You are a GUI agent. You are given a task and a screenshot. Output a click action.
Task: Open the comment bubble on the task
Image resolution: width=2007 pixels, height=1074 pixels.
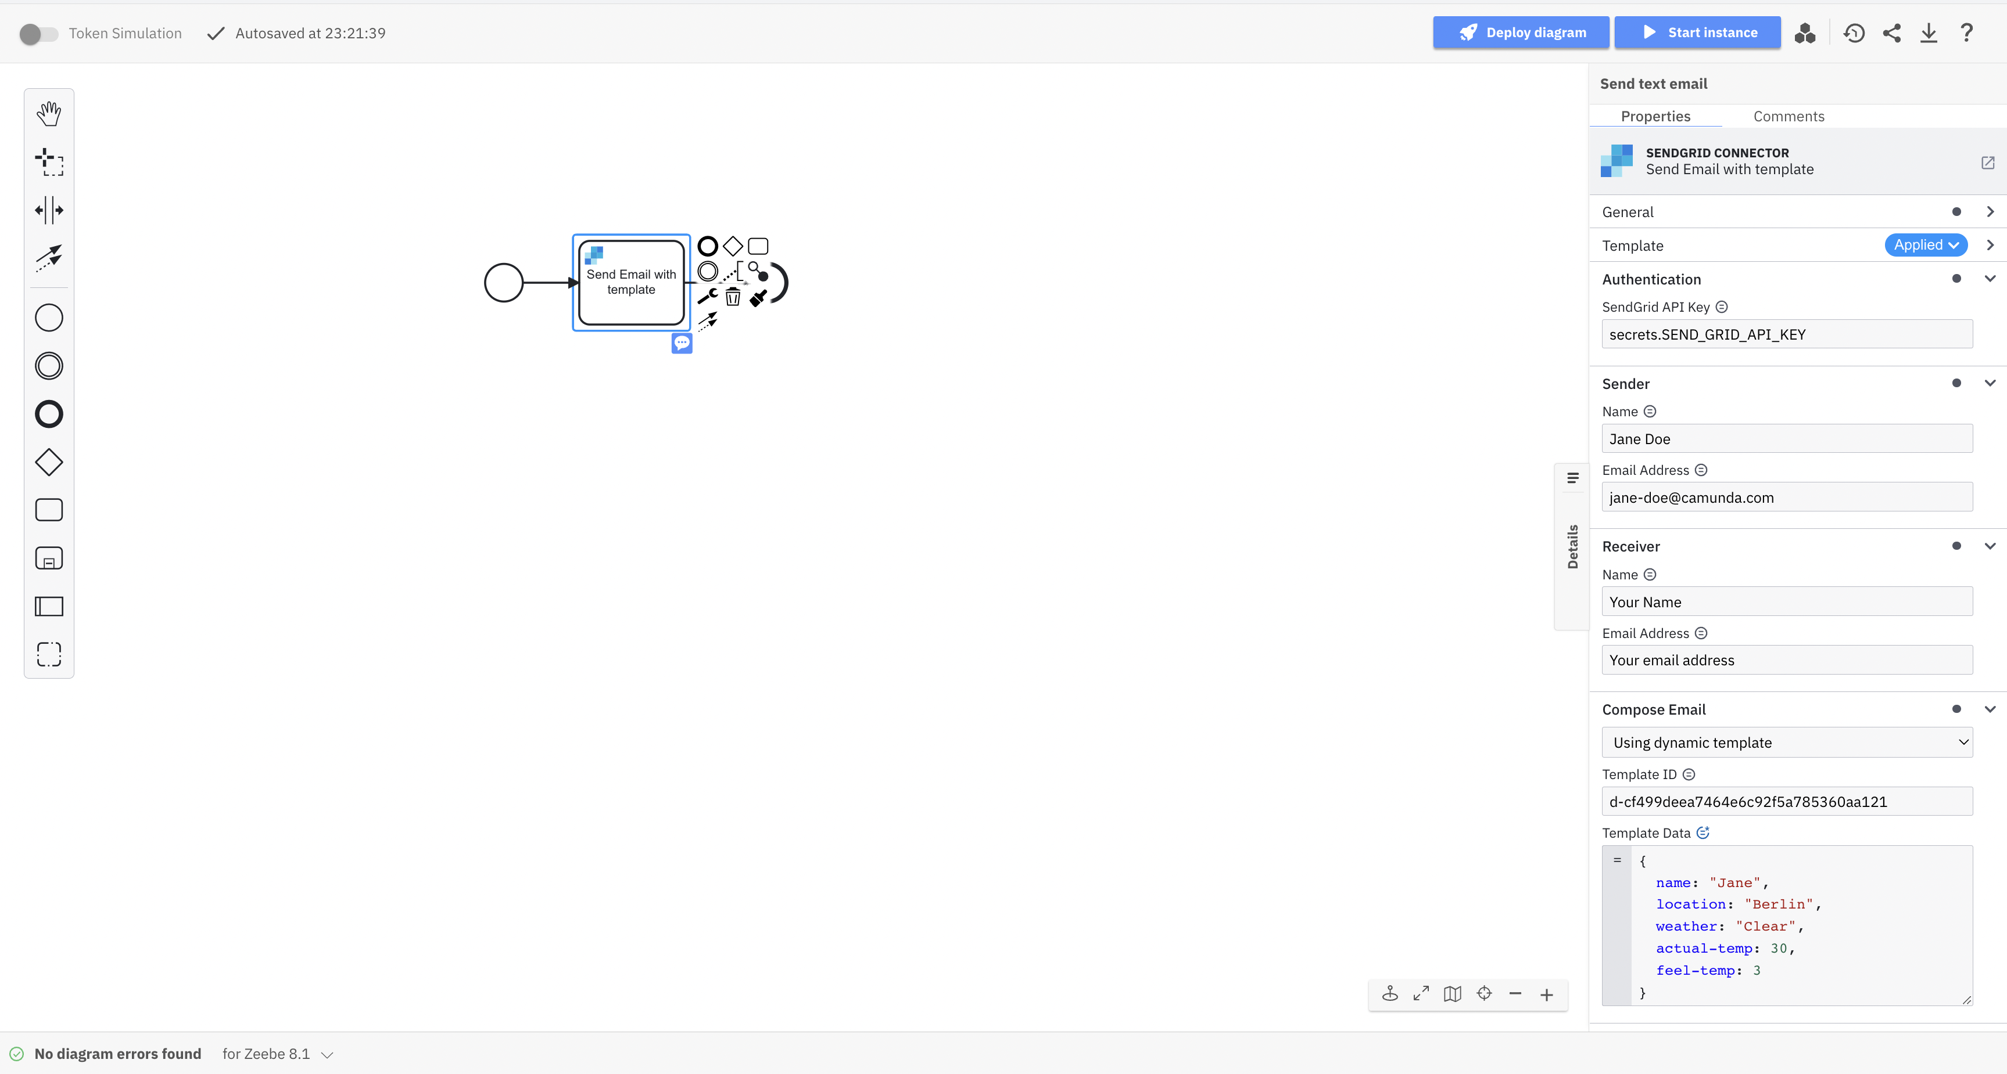[682, 343]
